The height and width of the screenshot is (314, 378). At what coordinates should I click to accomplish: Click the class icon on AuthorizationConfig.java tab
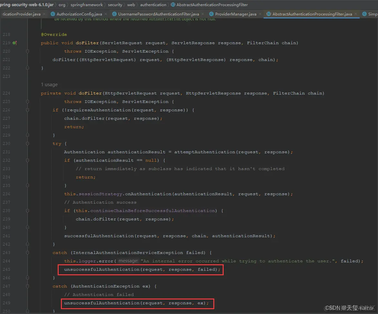click(x=53, y=14)
